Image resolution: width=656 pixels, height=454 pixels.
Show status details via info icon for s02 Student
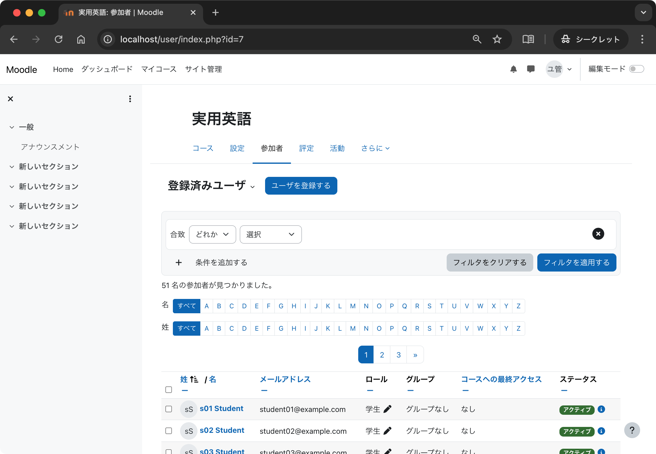601,432
